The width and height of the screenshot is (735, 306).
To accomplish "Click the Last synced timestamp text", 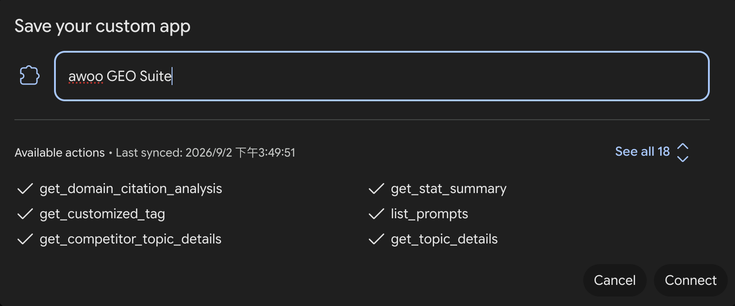I will [205, 153].
